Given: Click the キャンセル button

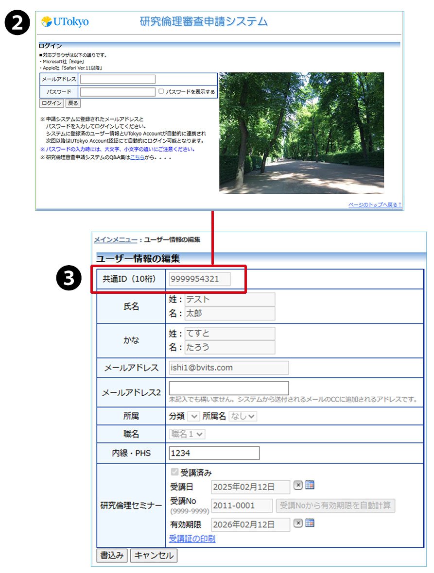Looking at the screenshot, I should (154, 556).
